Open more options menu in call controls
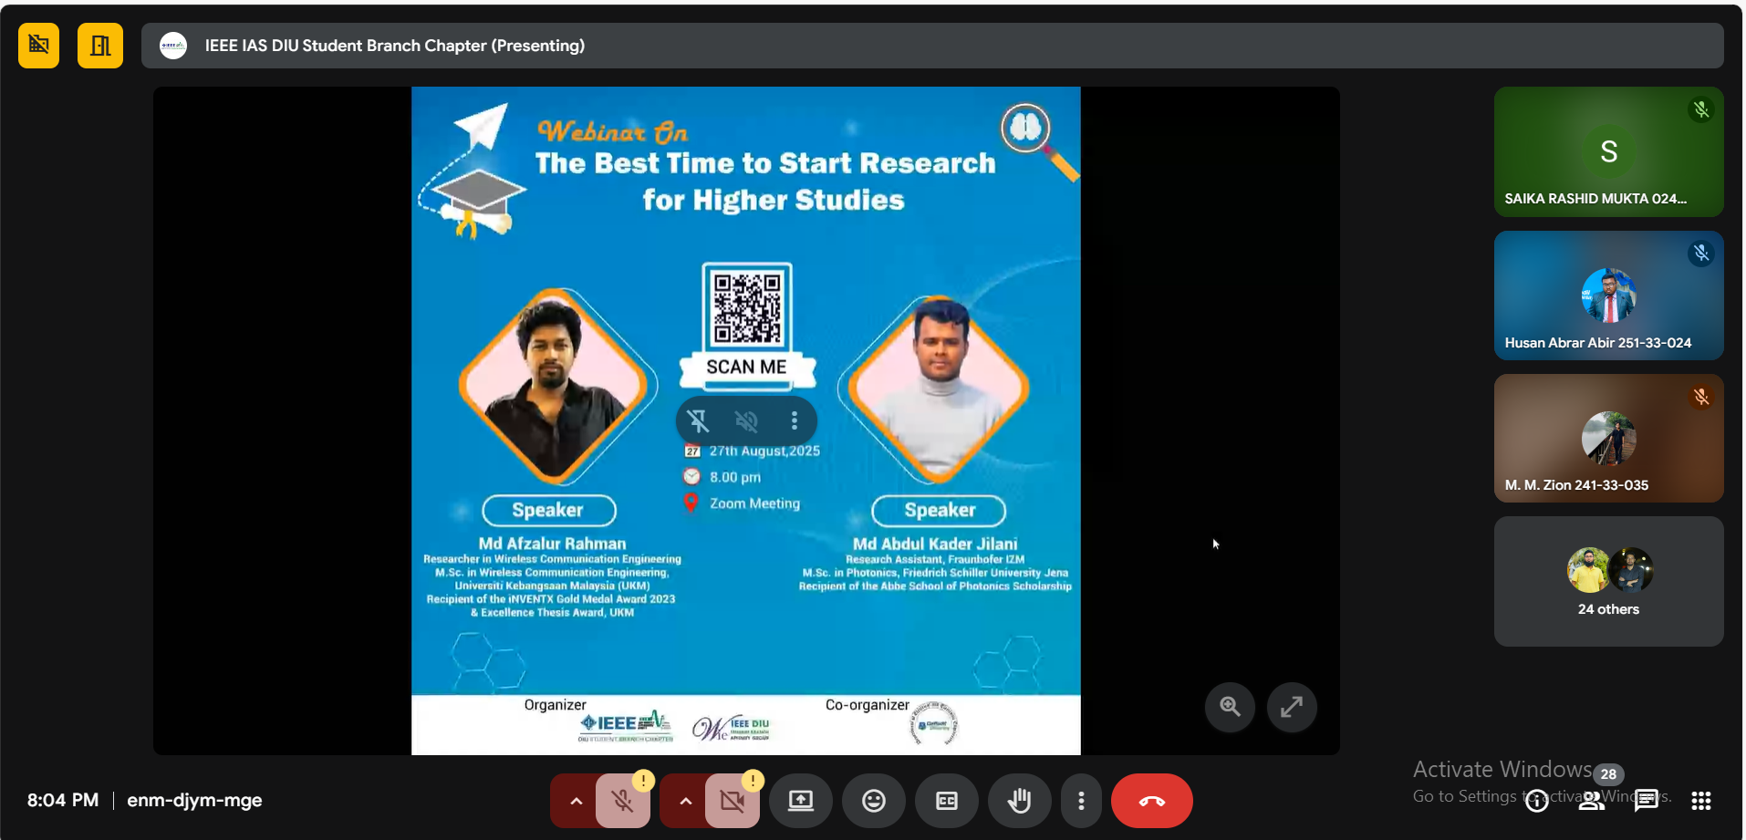The height and width of the screenshot is (840, 1746). [x=1081, y=801]
